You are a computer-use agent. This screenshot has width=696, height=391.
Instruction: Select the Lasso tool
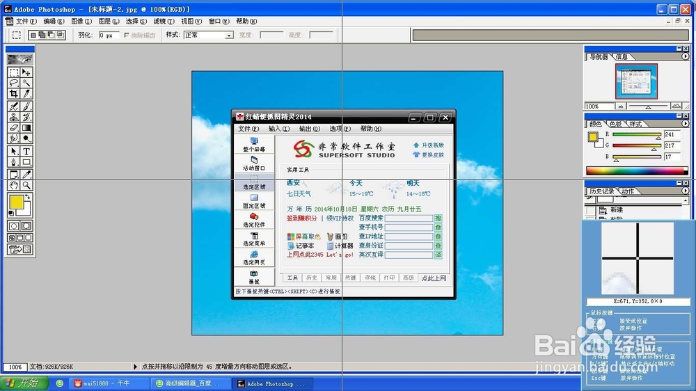14,83
